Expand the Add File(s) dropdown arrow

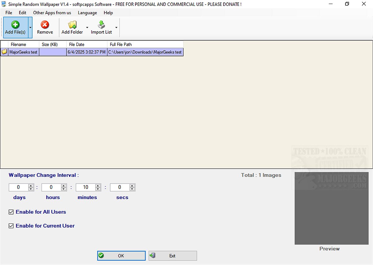[x=30, y=28]
